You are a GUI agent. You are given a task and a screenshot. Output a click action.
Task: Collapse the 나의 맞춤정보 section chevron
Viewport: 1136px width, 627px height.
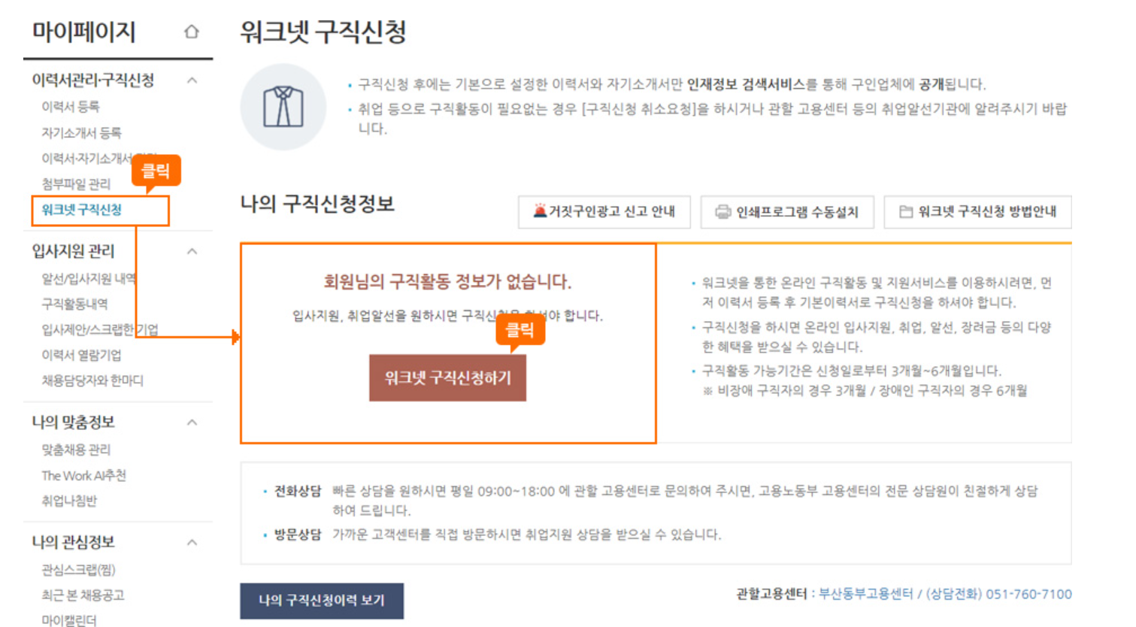coord(192,423)
